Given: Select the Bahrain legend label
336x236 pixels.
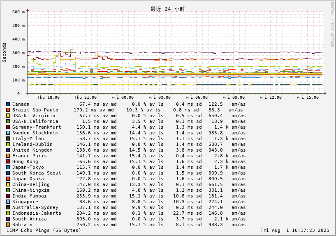Looking at the screenshot, I should pos(22,225).
